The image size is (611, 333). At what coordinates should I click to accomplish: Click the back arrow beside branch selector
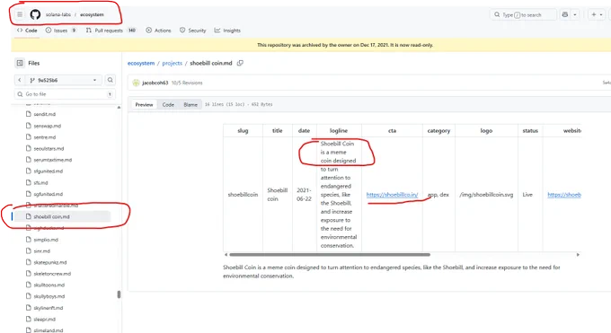20,80
